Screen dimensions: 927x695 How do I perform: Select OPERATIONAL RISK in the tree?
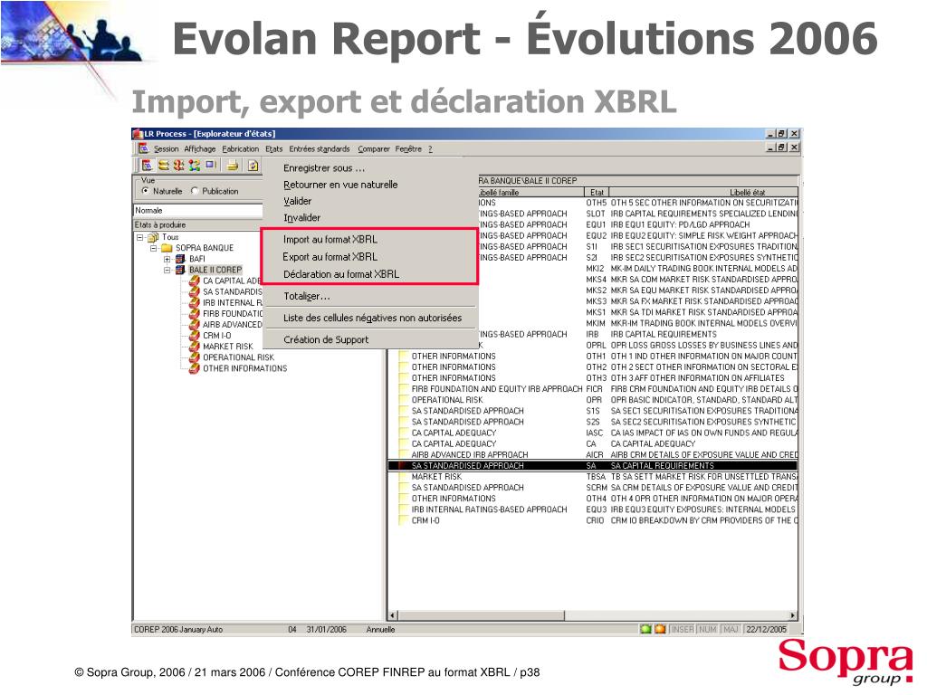click(x=238, y=357)
